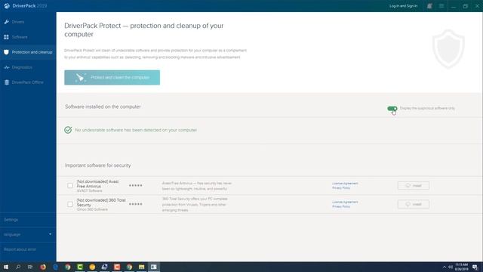The height and width of the screenshot is (272, 483).
Task: Click Avast five-star rating
Action: [136, 185]
